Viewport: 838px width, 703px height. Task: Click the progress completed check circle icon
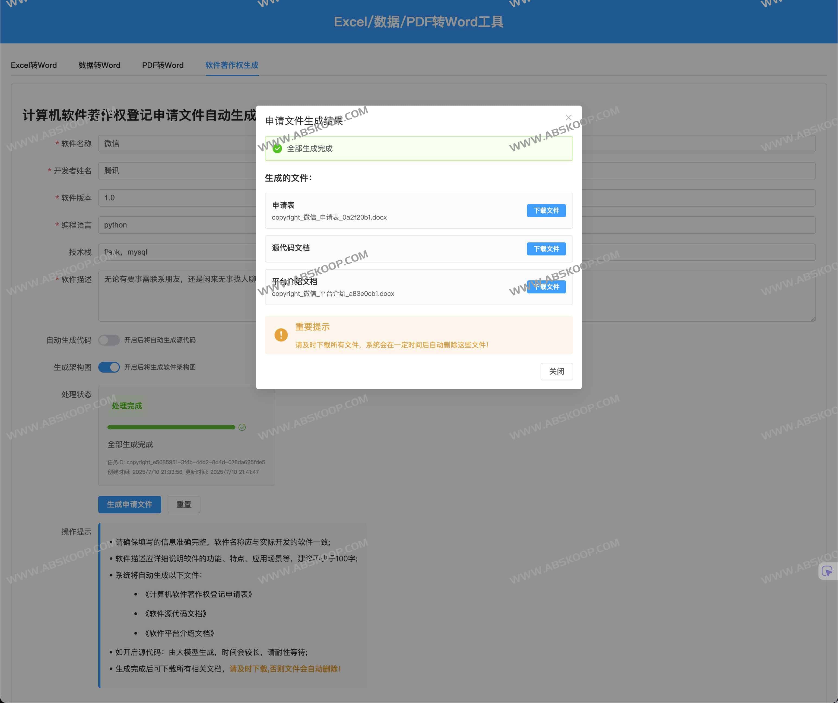242,427
